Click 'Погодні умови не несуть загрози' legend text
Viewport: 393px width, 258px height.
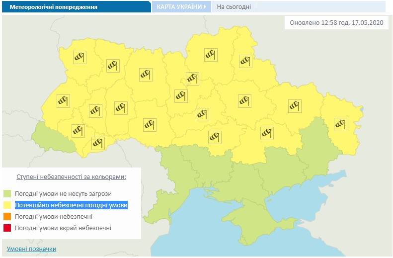(63, 194)
